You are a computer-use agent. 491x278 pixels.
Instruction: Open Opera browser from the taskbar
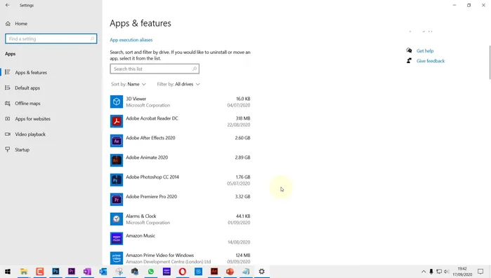pyautogui.click(x=182, y=272)
